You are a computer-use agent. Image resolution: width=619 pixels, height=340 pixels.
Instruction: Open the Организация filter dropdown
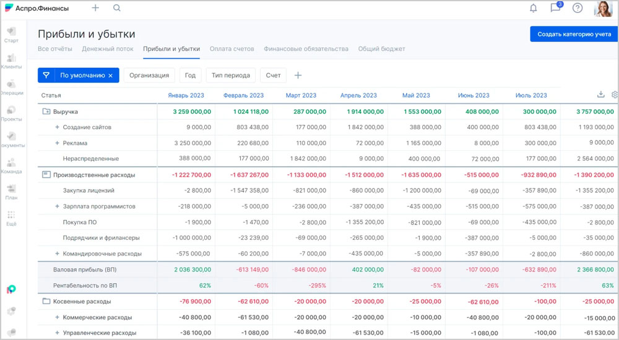click(x=149, y=75)
